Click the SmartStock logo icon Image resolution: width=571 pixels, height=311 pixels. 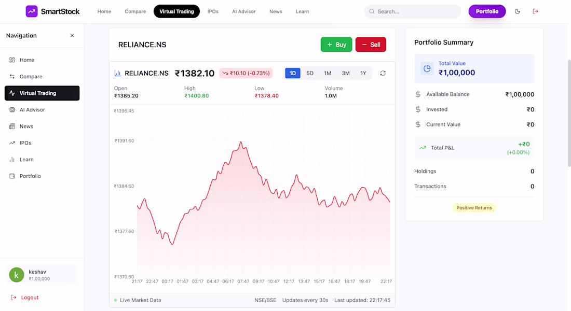(32, 11)
